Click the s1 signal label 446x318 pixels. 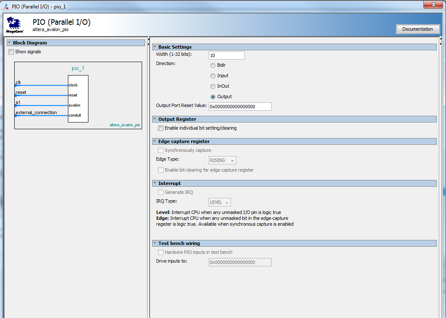18,102
